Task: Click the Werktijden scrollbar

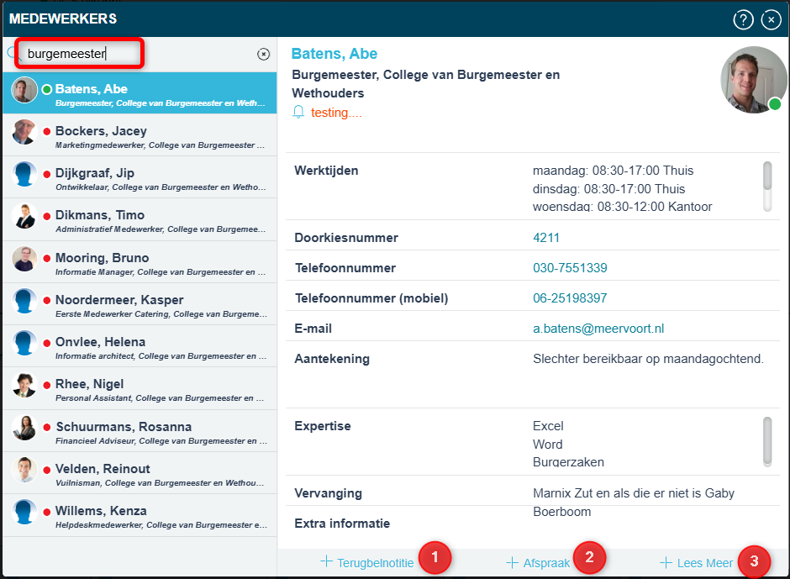Action: 767,186
